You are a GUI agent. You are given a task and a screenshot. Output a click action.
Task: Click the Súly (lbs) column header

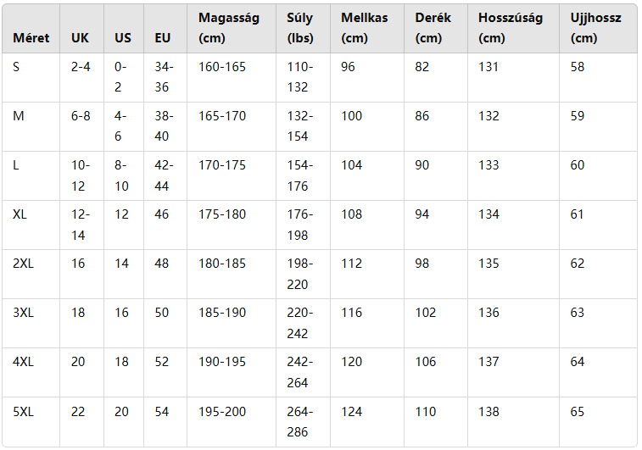[x=300, y=28]
